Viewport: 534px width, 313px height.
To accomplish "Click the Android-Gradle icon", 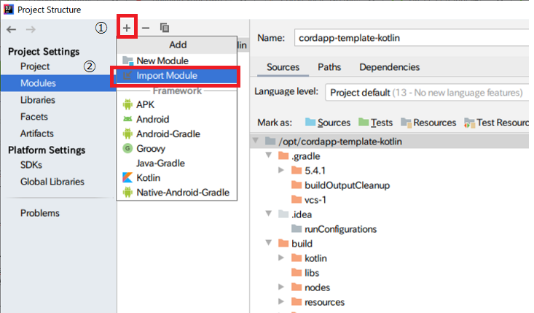I will tap(127, 134).
